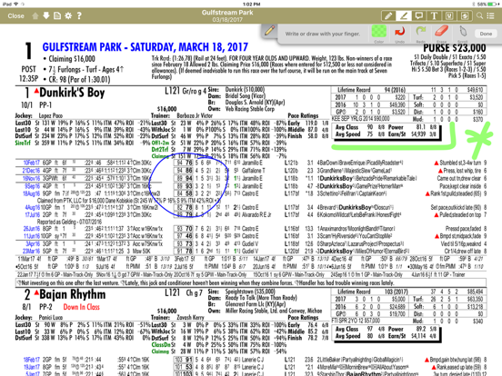
Task: Click the 19Jan17 race date link
Action: (31, 367)
